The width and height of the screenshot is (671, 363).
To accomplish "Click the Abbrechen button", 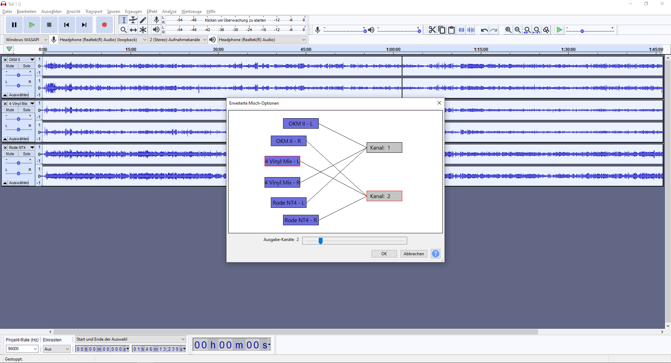I will pyautogui.click(x=413, y=254).
